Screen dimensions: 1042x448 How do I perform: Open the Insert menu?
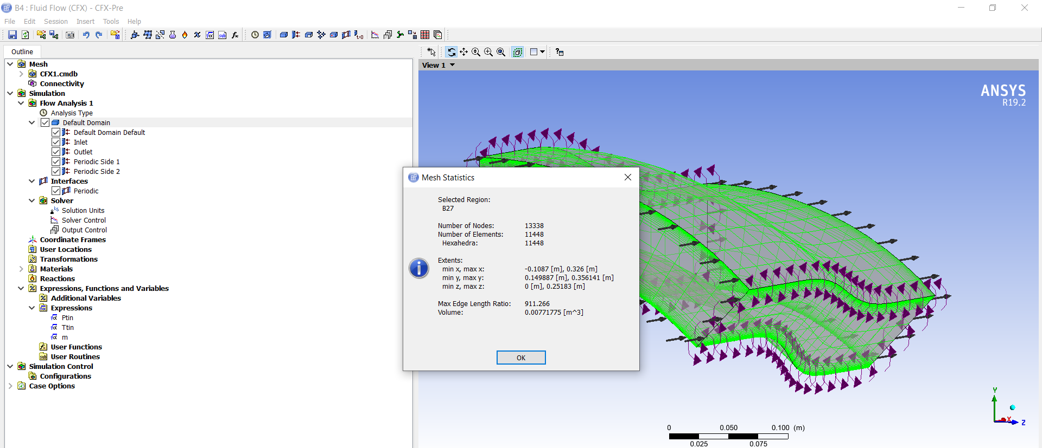click(x=85, y=22)
